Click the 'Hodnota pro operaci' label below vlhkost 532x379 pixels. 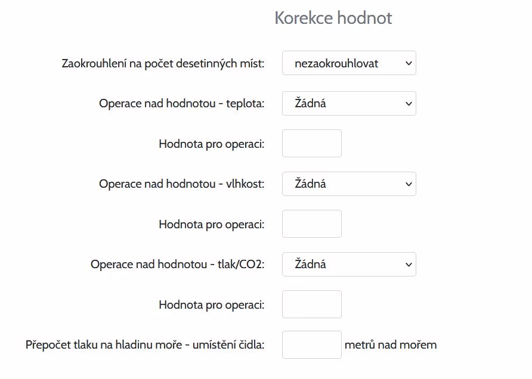click(x=211, y=224)
